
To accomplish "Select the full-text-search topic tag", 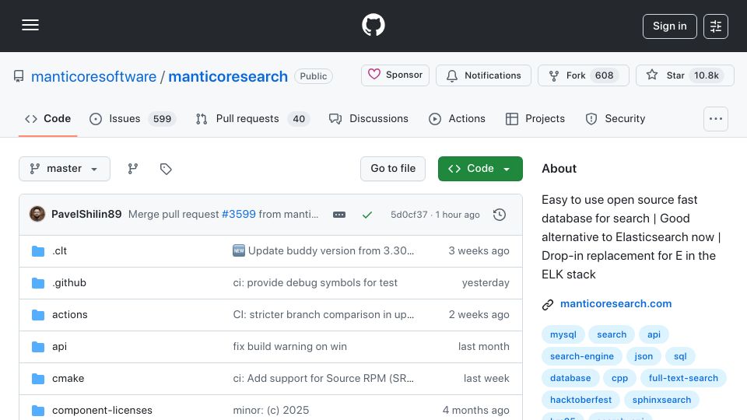I will (683, 379).
